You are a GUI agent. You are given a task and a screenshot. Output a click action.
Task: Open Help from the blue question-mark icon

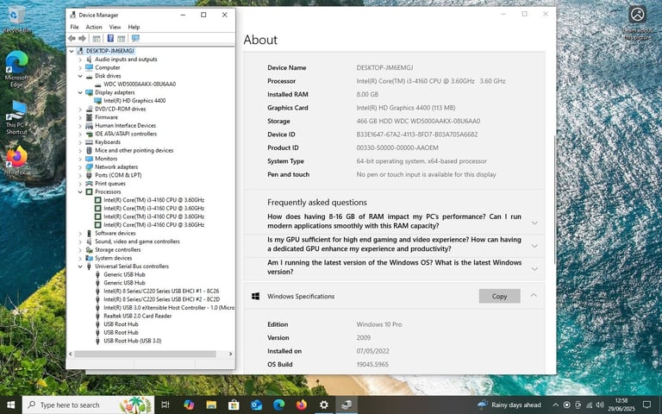coord(110,39)
